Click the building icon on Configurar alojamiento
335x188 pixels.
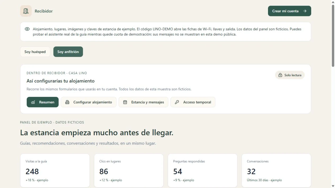coord(67,102)
